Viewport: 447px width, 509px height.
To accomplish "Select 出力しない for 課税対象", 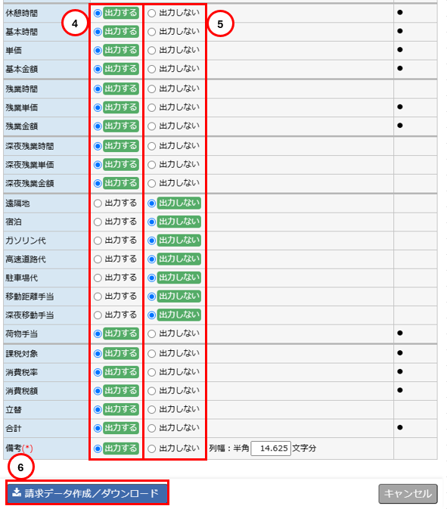I will coord(151,353).
